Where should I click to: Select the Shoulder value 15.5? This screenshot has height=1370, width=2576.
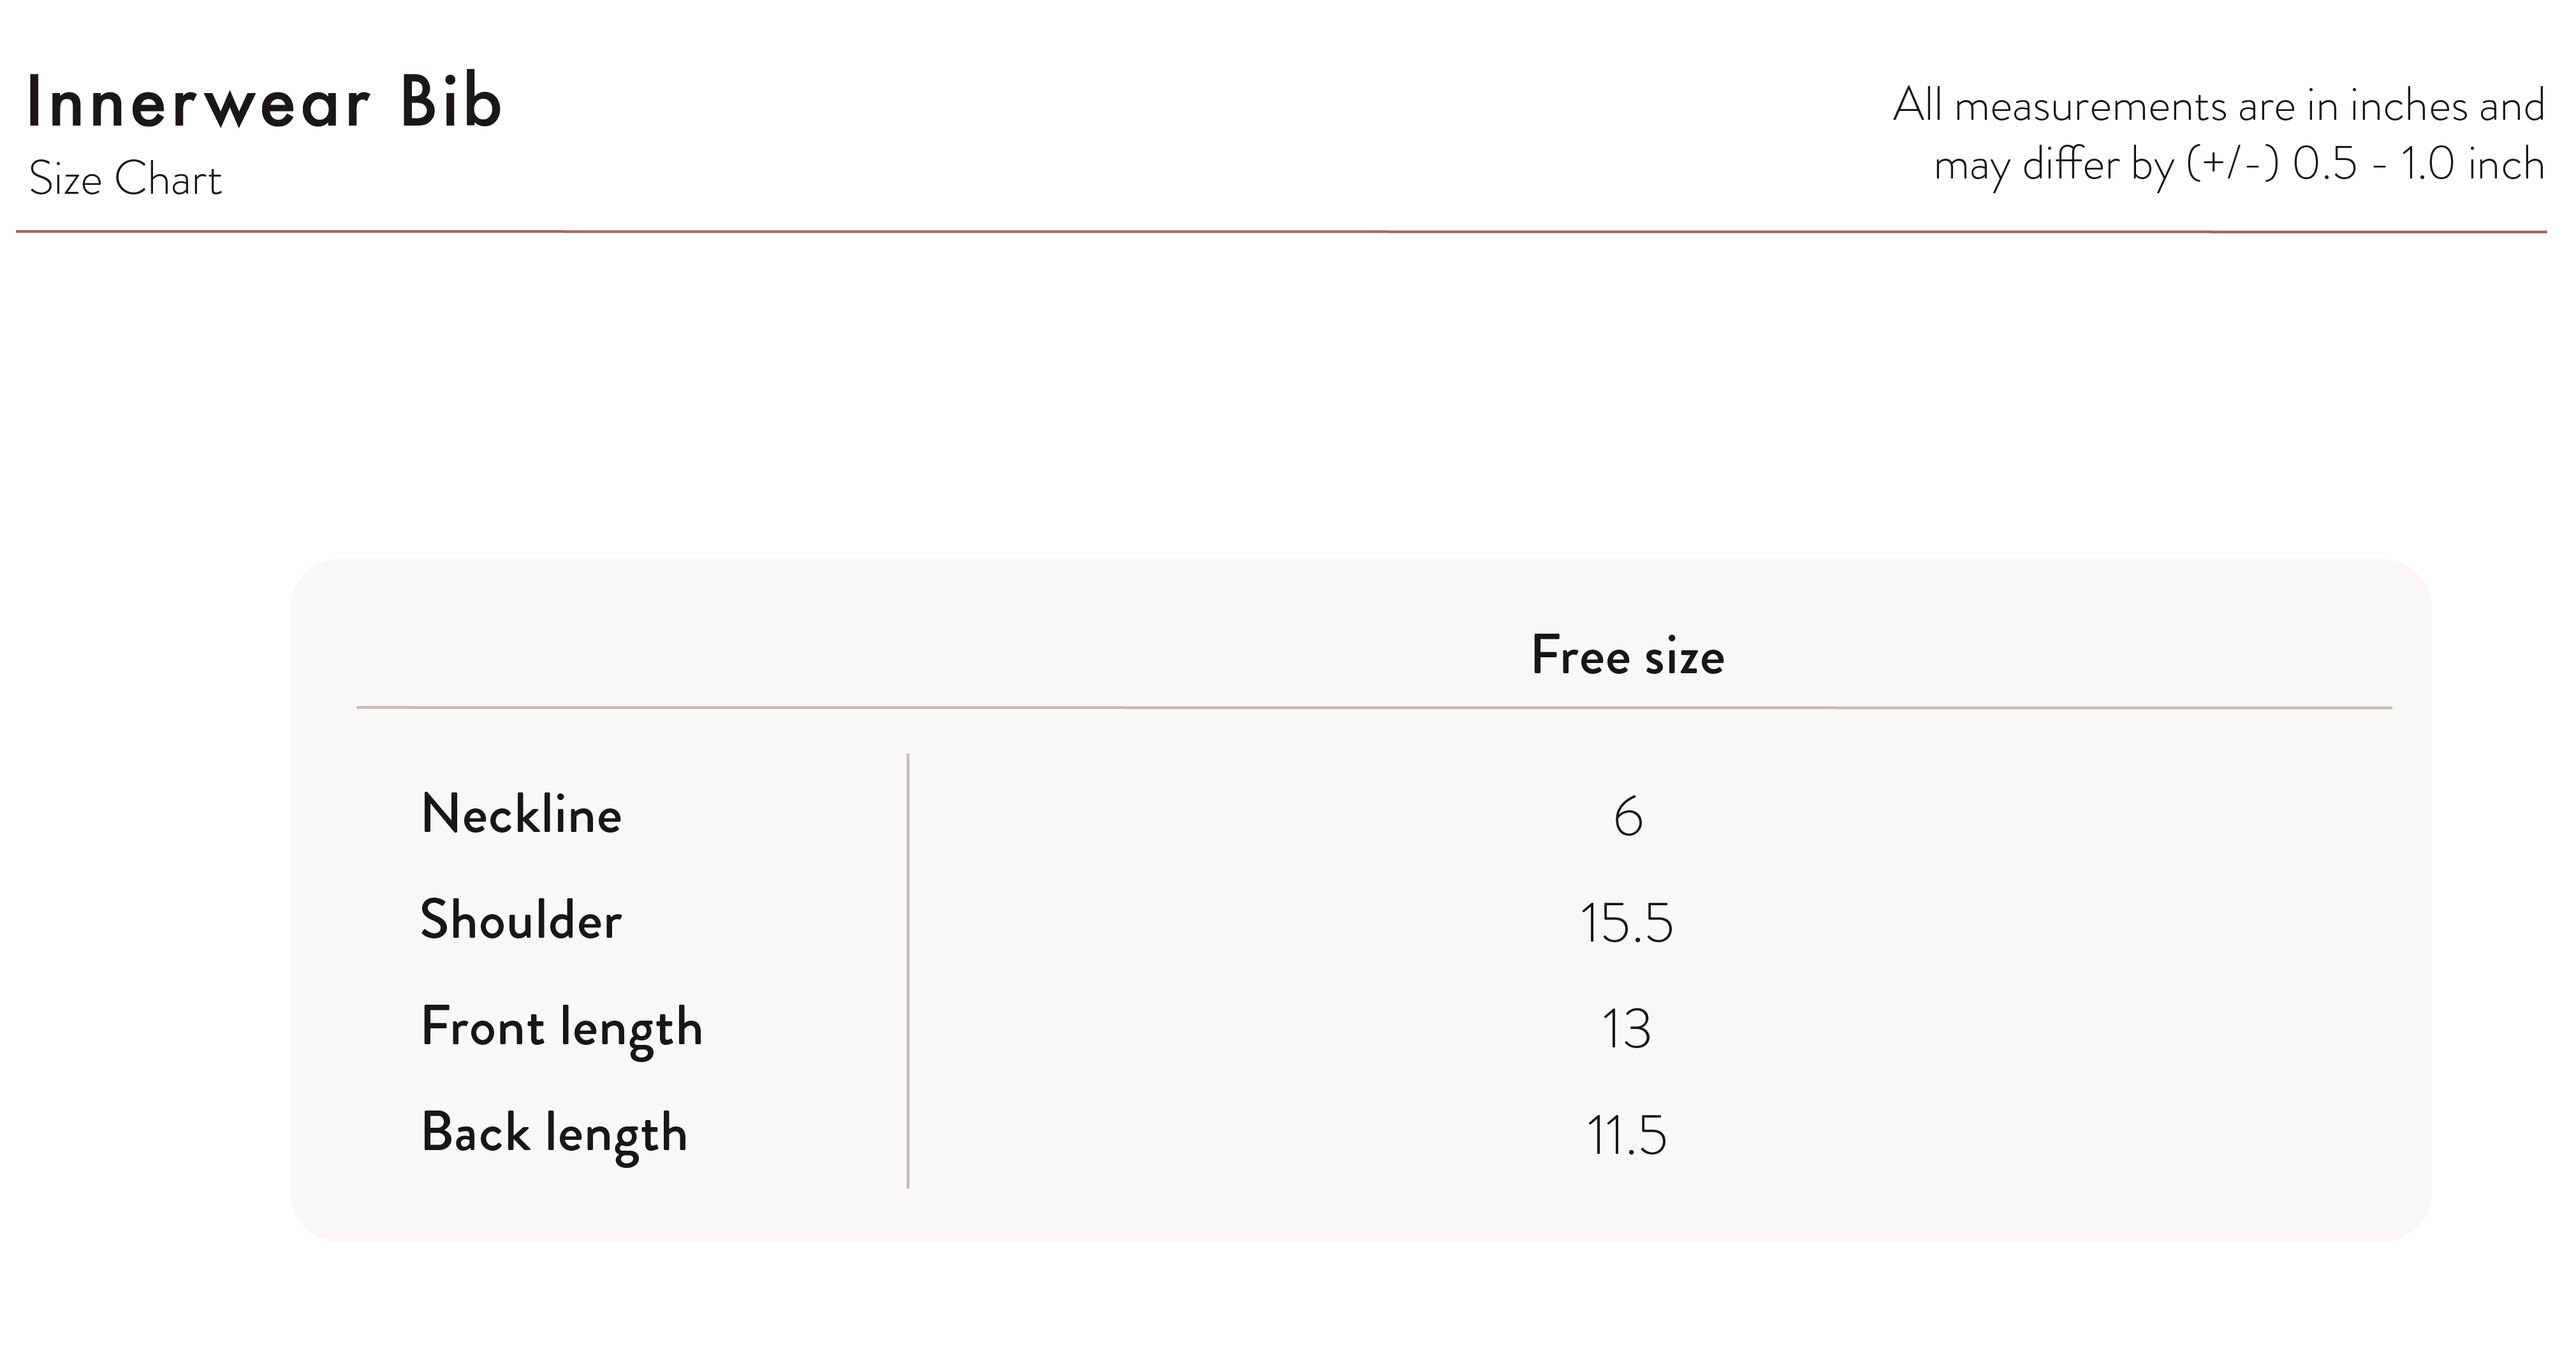1626,923
